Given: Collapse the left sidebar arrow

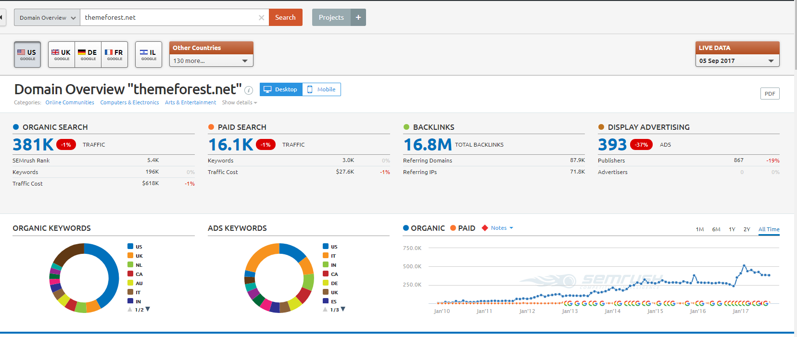Looking at the screenshot, I should (x=2, y=17).
